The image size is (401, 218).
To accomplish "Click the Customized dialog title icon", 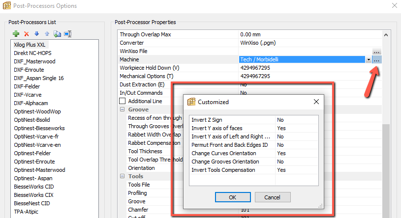I will [x=191, y=102].
